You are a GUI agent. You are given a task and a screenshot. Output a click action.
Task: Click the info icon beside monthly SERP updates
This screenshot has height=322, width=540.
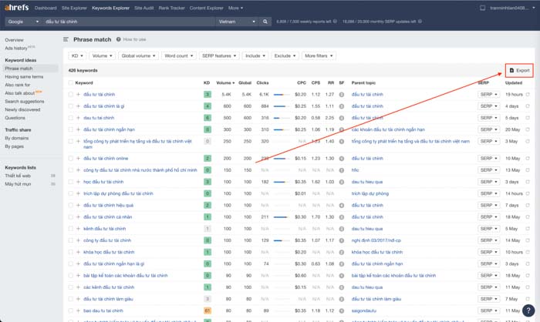[x=420, y=22]
